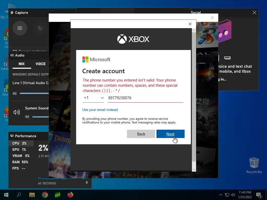Open Windows Start menu
Screen dimensions: 267x200
point(6,195)
